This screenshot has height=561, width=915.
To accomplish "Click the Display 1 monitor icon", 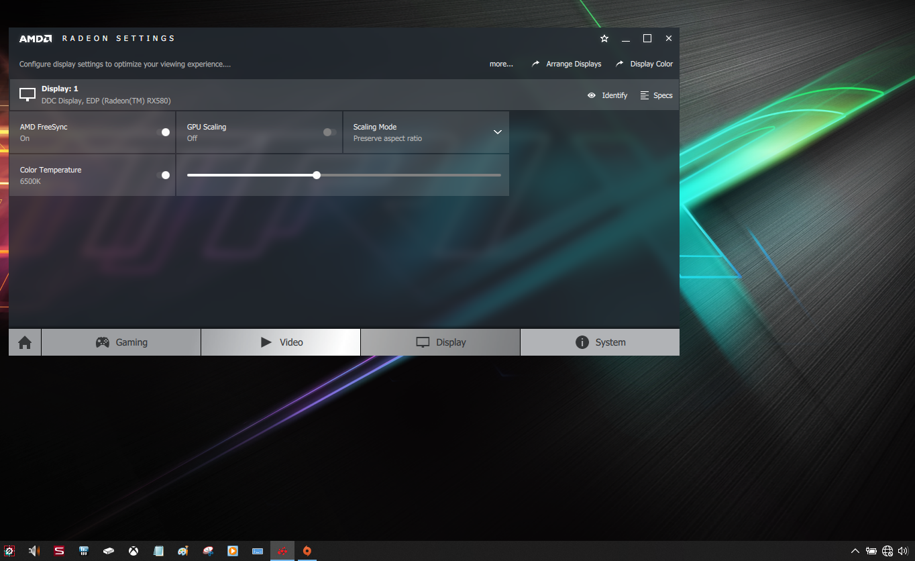I will point(28,95).
